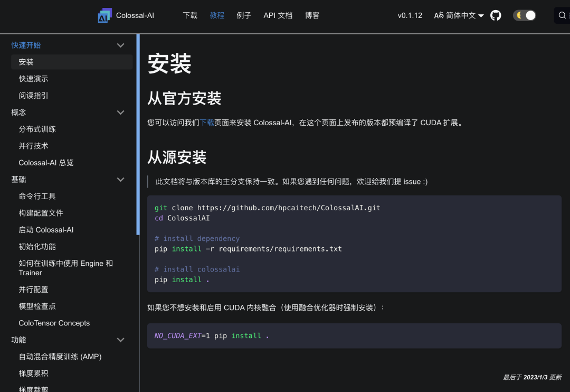The width and height of the screenshot is (570, 392).
Task: Open 分布式训练 sidebar page
Action: click(37, 129)
